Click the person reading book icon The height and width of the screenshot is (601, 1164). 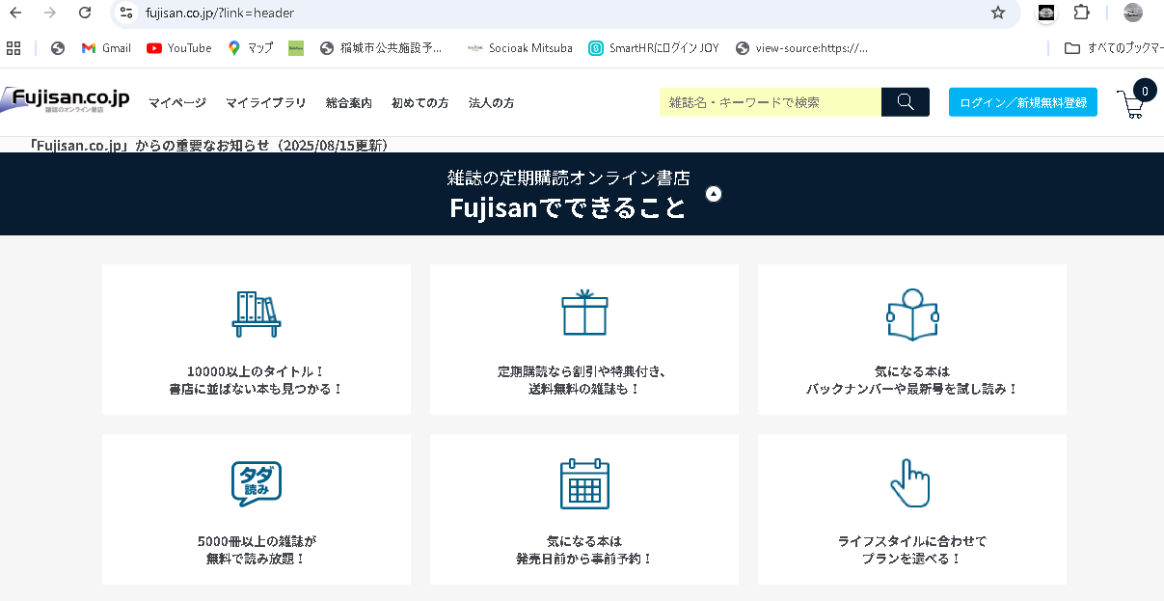[x=912, y=314]
